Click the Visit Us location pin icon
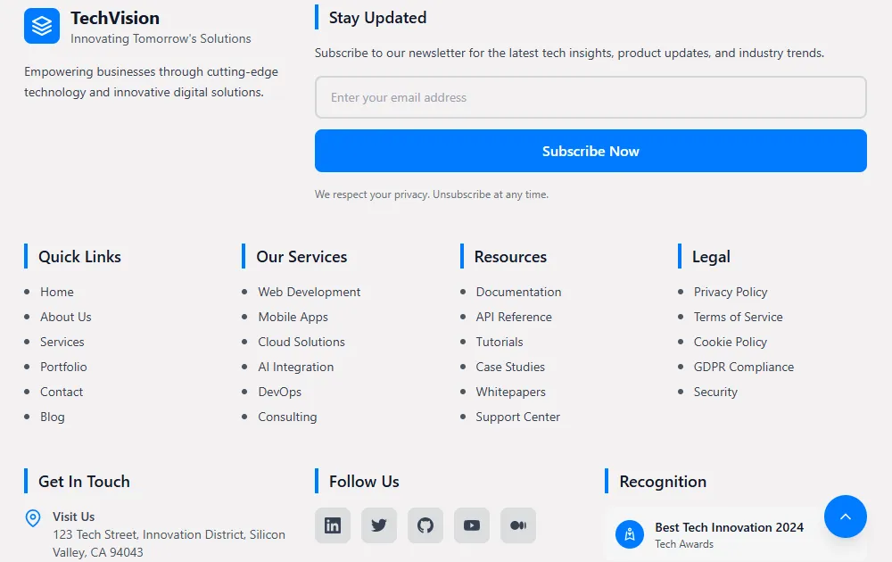892x562 pixels. pyautogui.click(x=33, y=518)
